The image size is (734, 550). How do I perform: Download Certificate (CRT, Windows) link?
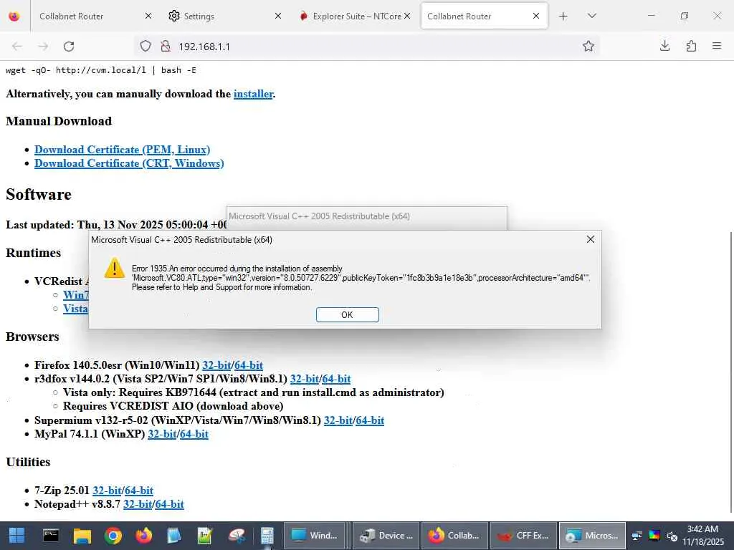129,163
